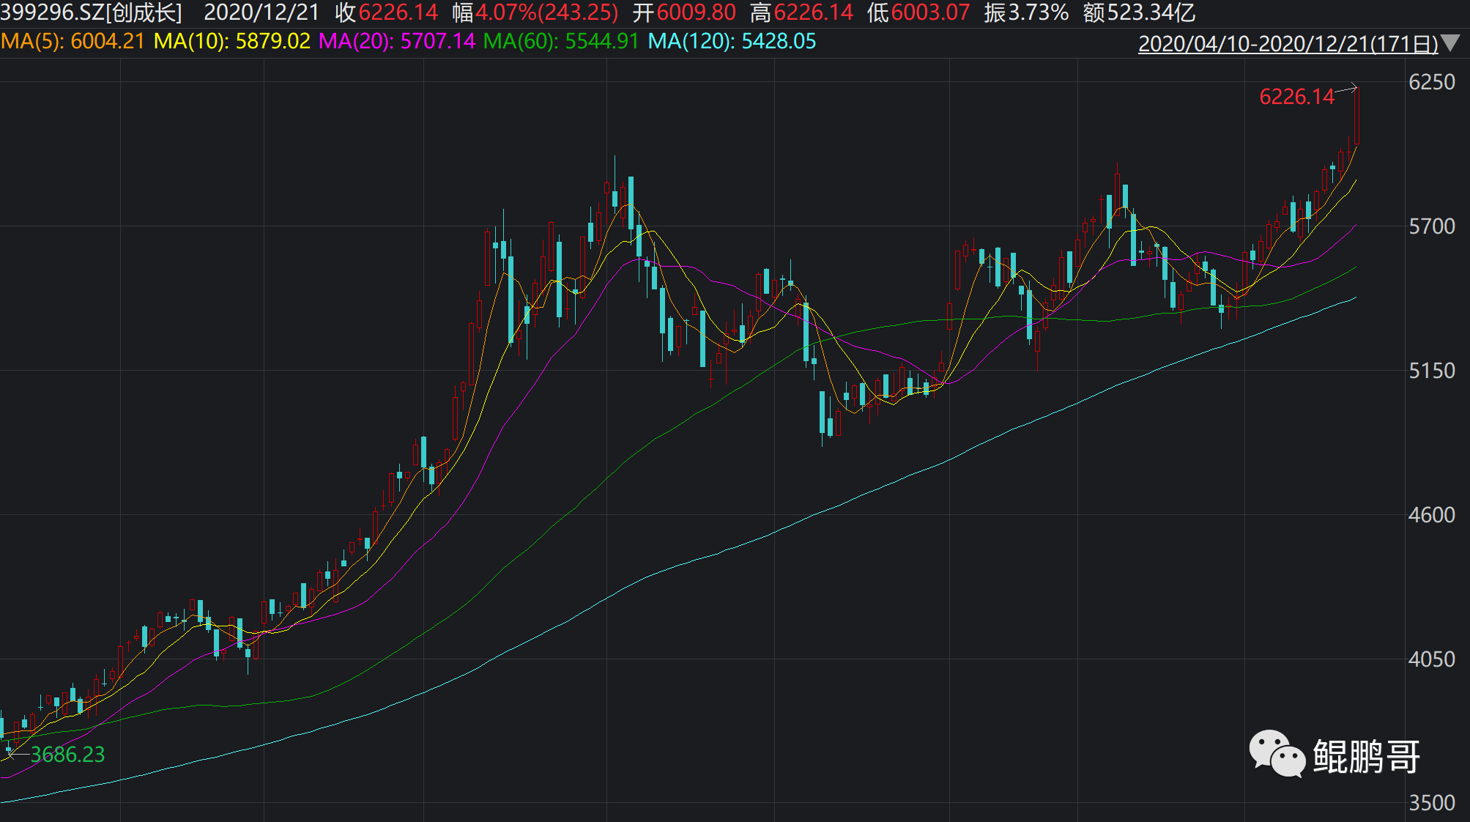Click the arrow beside the 6226.14 annotation
The height and width of the screenshot is (822, 1470).
[1347, 89]
